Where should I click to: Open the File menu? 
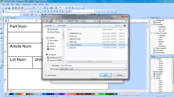3,5
